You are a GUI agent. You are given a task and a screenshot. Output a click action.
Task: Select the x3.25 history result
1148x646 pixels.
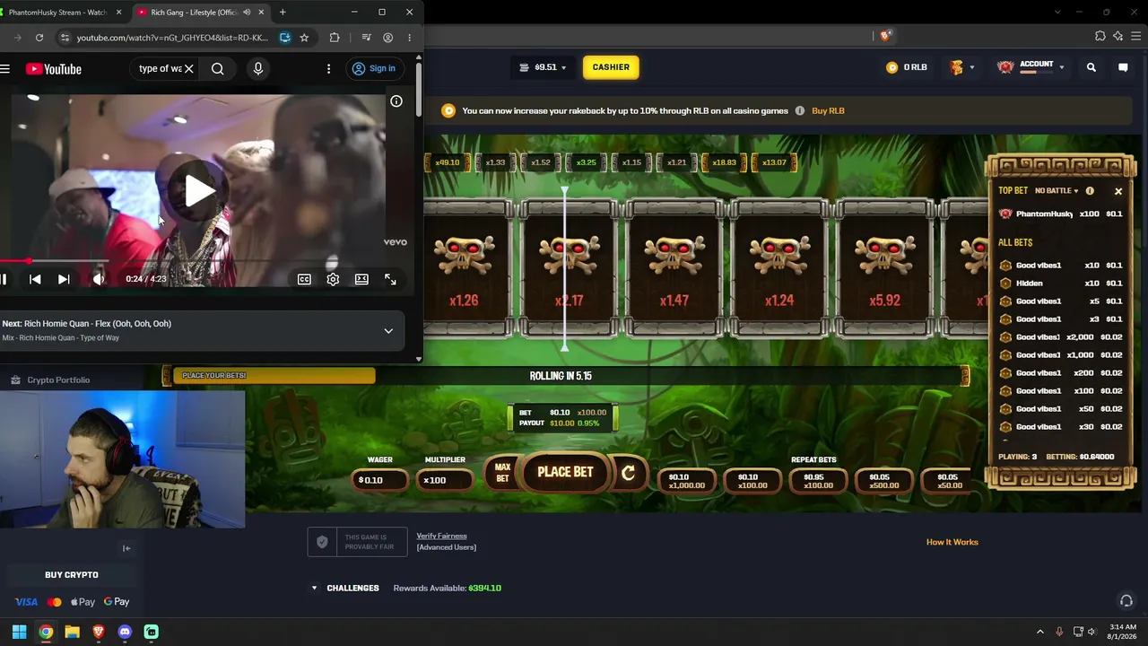pyautogui.click(x=586, y=162)
